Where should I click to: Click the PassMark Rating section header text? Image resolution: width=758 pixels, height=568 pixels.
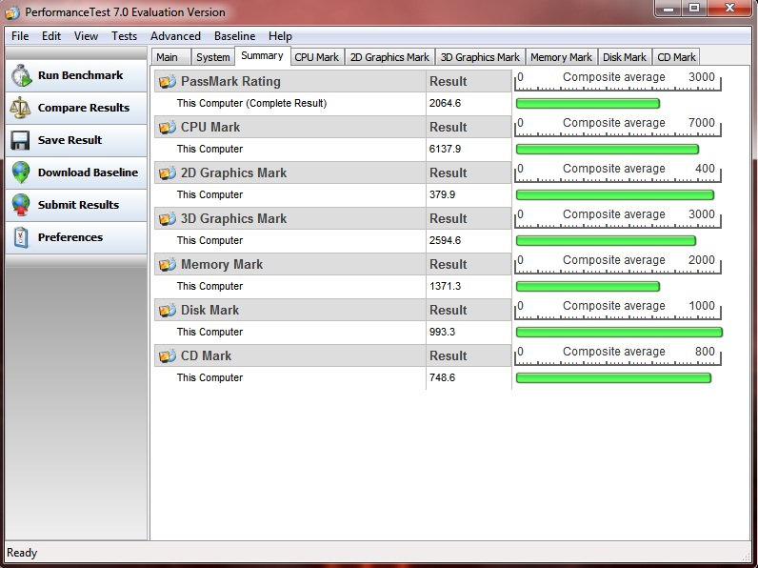pos(230,81)
